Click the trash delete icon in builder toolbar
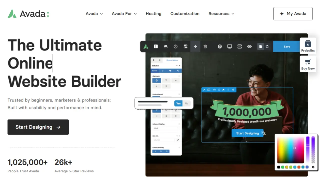 tap(205, 46)
